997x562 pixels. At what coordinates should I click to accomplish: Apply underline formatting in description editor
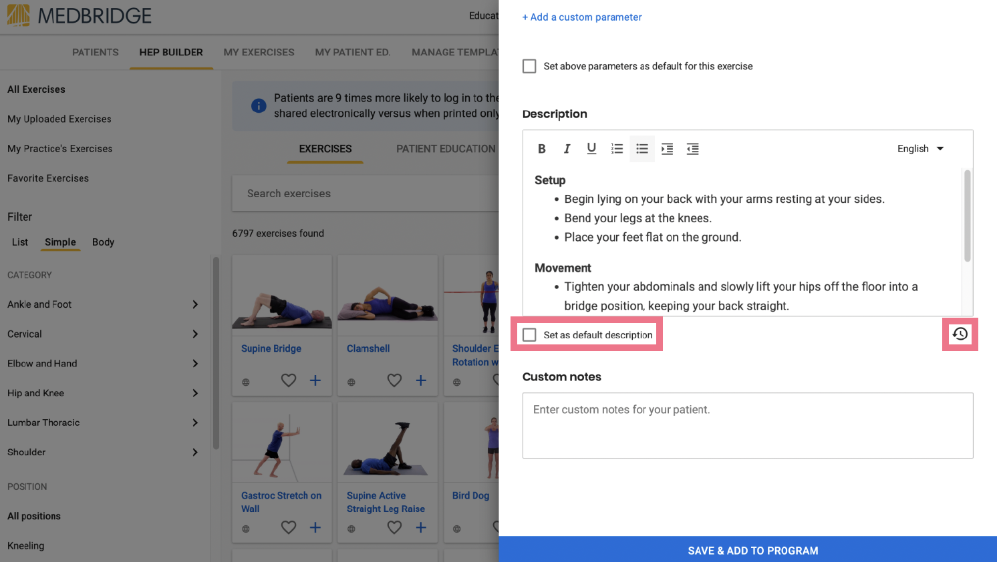[591, 149]
